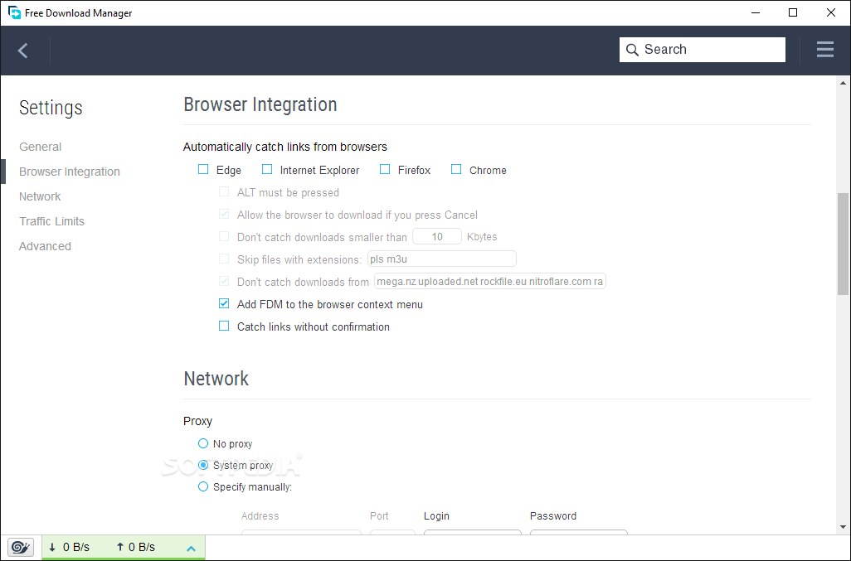Screen dimensions: 851x561
Task: Toggle snail mode icon in status bar
Action: pos(21,548)
